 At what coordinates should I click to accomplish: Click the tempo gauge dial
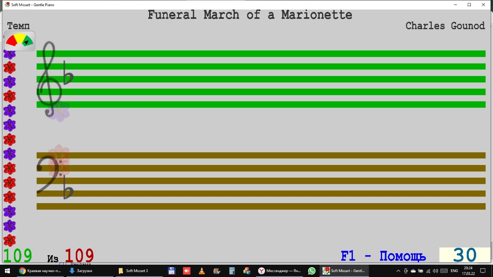19,41
